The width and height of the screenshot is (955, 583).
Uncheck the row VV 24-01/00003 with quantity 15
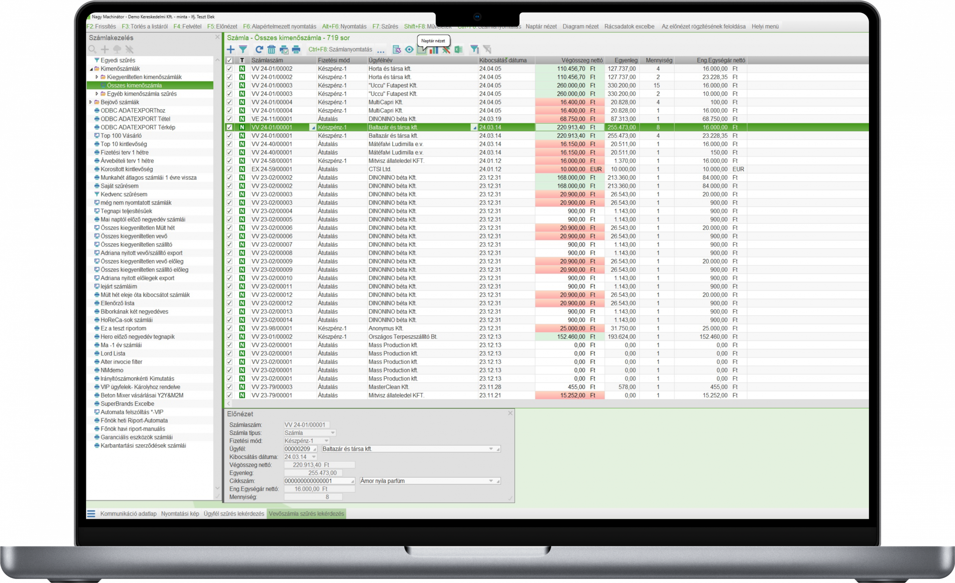coord(229,85)
